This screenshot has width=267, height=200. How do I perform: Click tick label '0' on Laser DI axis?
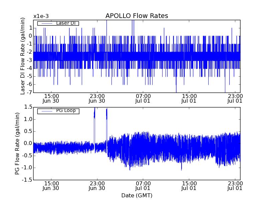pos(30,36)
